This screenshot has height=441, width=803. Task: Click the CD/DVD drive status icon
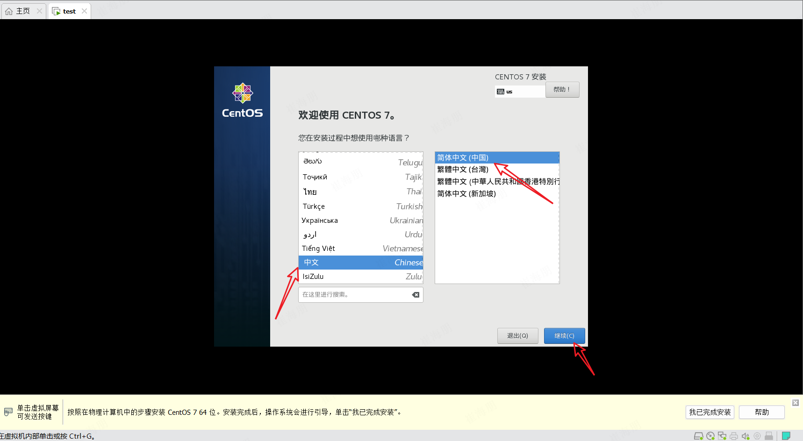[710, 436]
